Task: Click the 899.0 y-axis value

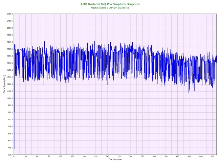Action: [x=10, y=112]
